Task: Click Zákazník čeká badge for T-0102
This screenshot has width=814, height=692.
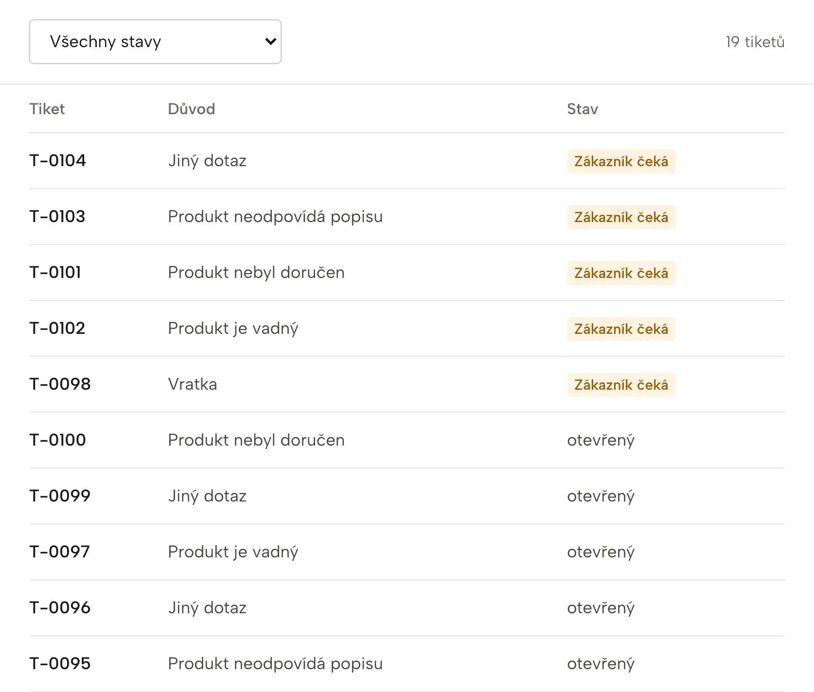Action: [x=621, y=329]
